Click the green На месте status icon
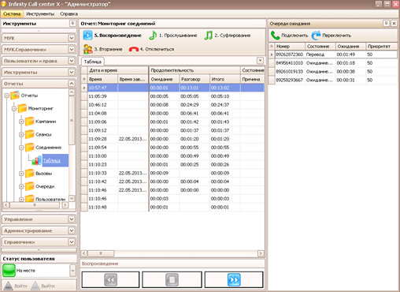Screen dimensions: 400x292 point(9,271)
